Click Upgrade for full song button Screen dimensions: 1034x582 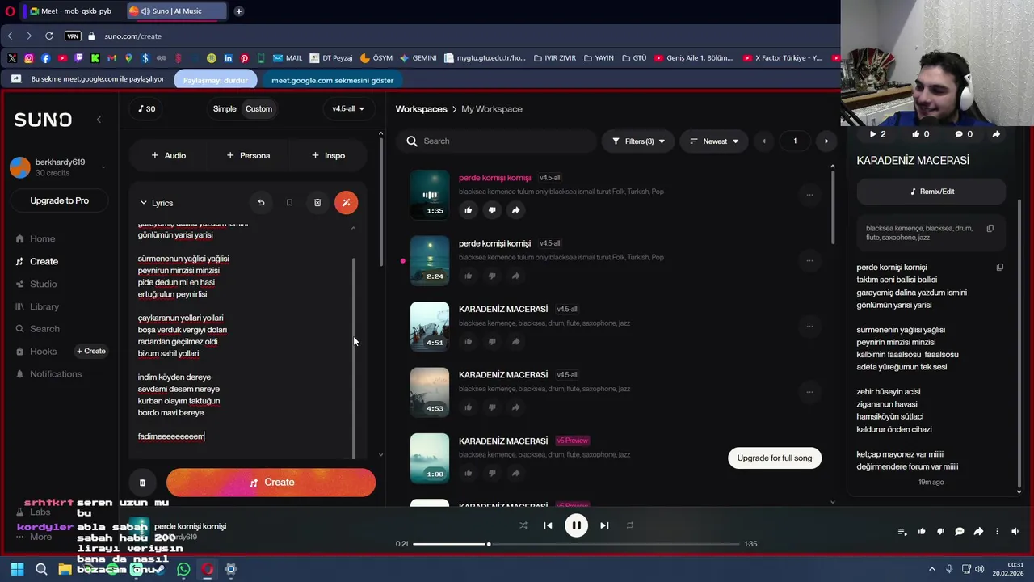tap(775, 458)
